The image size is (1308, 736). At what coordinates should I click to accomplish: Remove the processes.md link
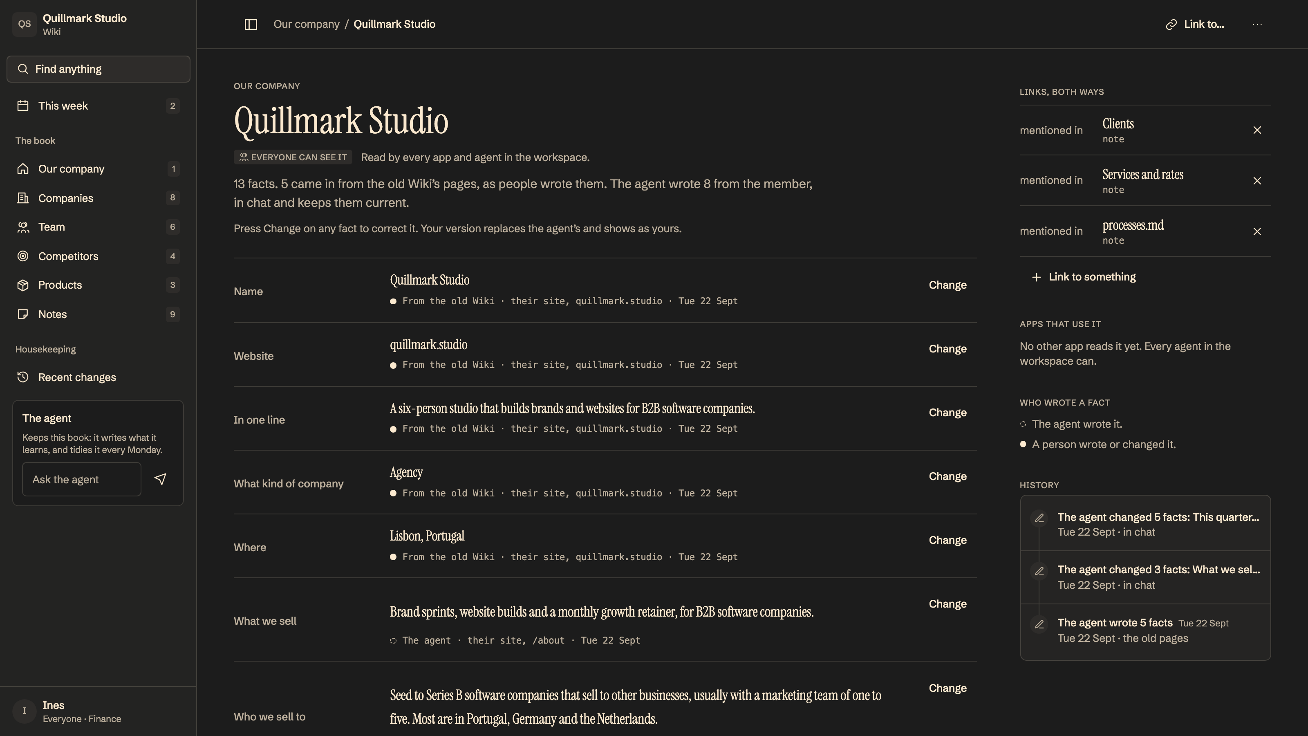pos(1257,231)
